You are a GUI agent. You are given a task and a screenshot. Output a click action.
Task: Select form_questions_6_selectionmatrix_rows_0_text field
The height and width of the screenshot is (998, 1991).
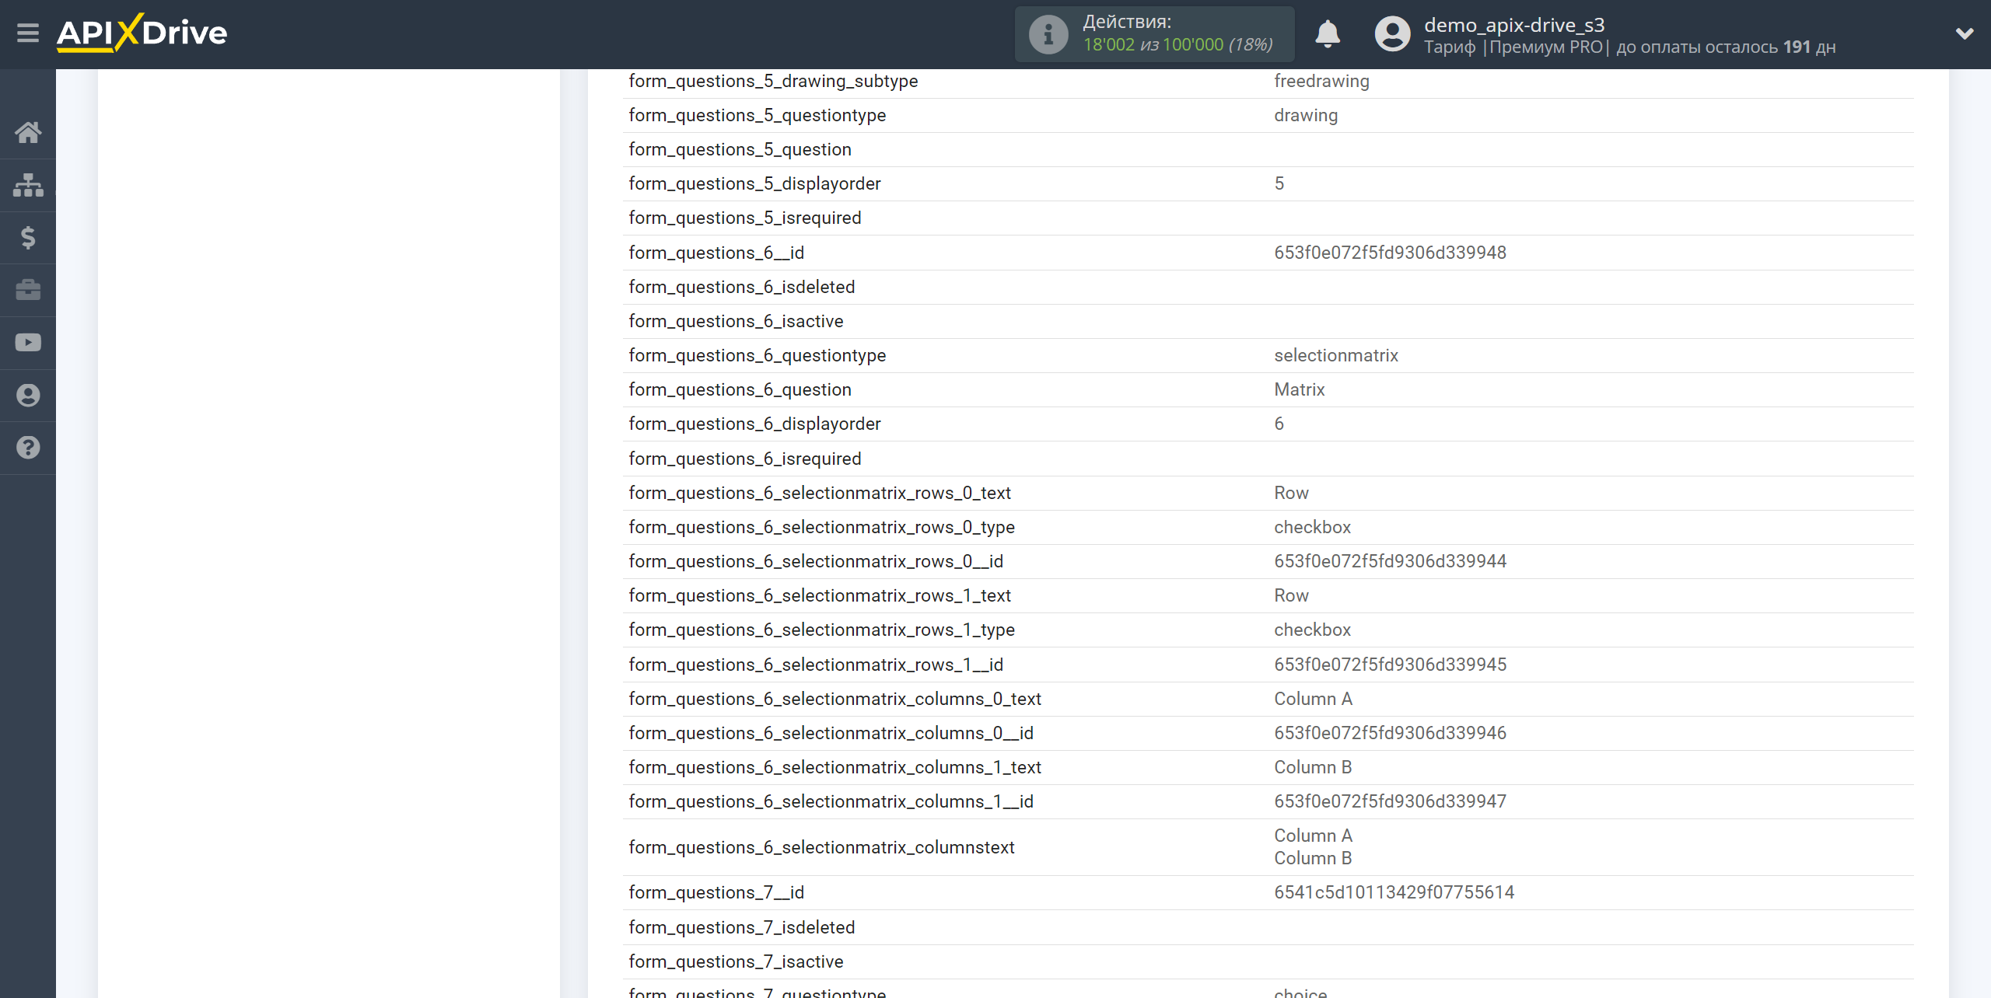[820, 493]
